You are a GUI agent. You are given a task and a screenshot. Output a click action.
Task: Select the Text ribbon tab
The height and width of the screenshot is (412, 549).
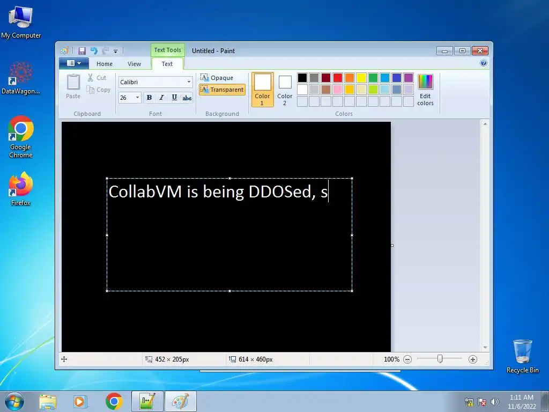167,64
